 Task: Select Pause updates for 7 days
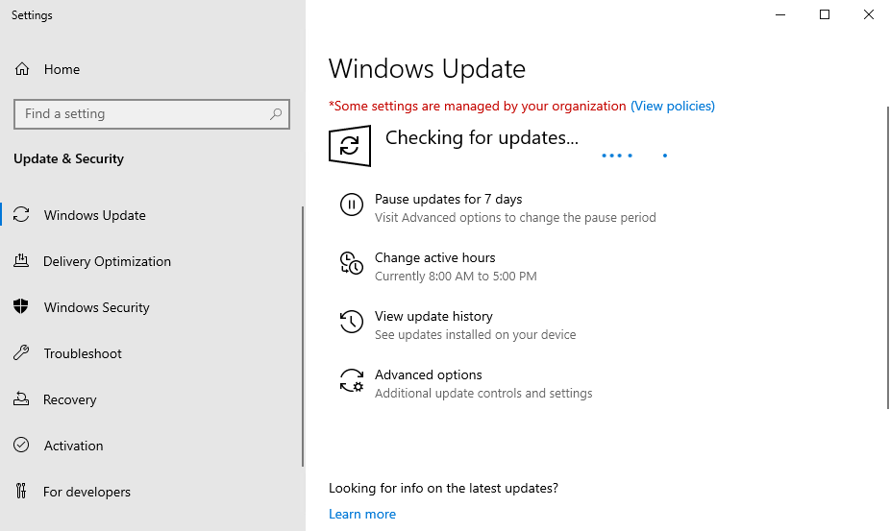pos(448,199)
